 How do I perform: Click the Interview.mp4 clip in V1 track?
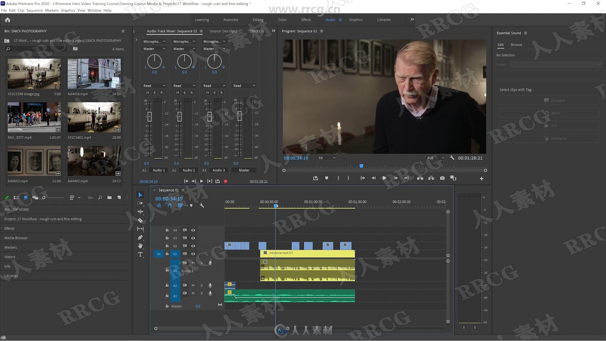pyautogui.click(x=308, y=253)
